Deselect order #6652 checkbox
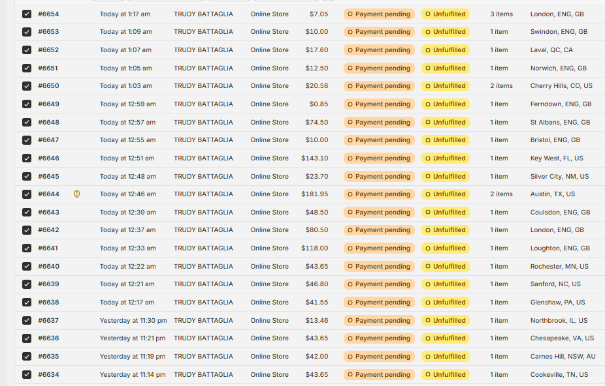 pyautogui.click(x=27, y=50)
